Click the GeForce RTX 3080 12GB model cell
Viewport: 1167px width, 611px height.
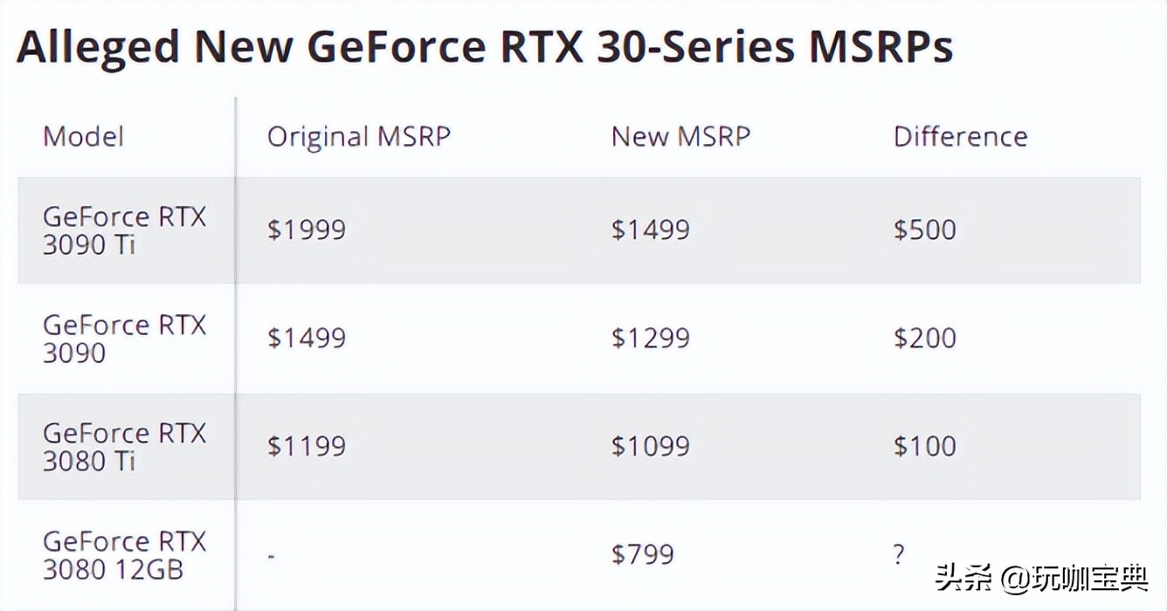124,555
